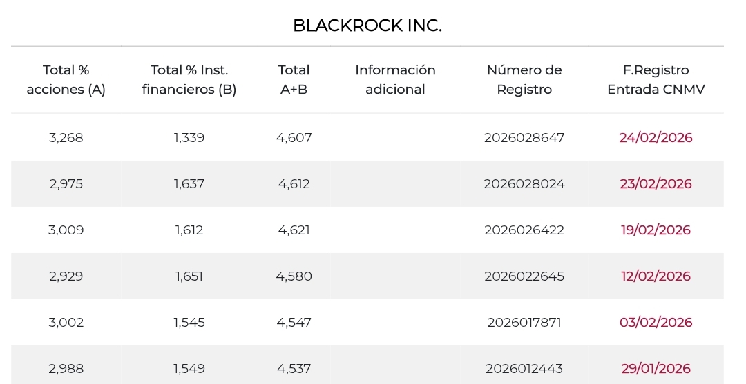Click registration number 2026012443
Viewport: 746px width, 384px height.
point(524,369)
